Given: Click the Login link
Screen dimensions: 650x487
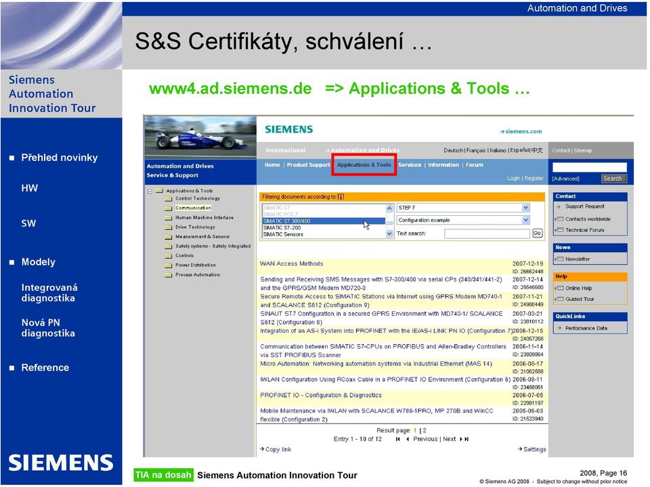Looking at the screenshot, I should (514, 178).
